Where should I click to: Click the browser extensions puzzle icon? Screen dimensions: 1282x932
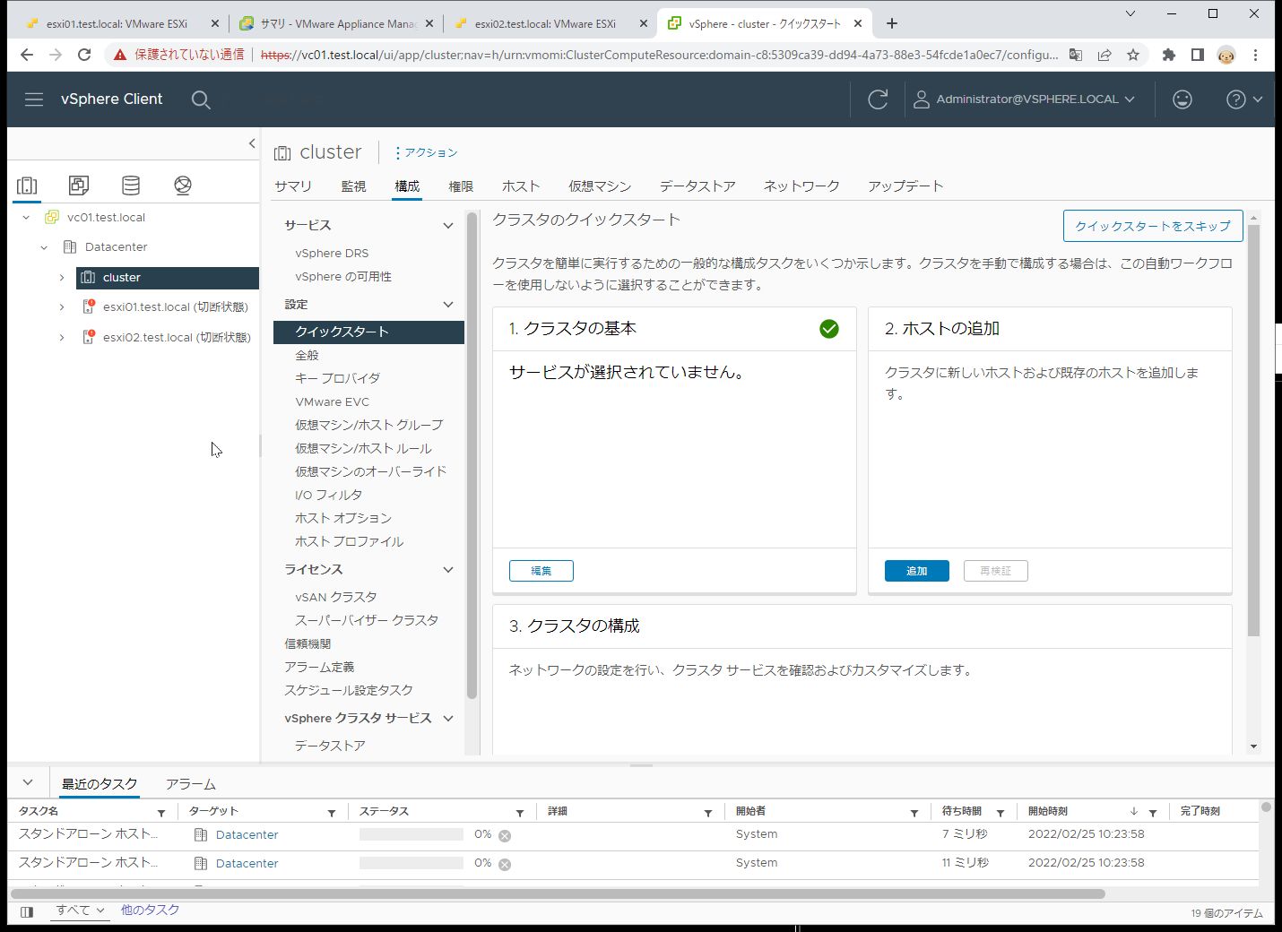pos(1168,55)
